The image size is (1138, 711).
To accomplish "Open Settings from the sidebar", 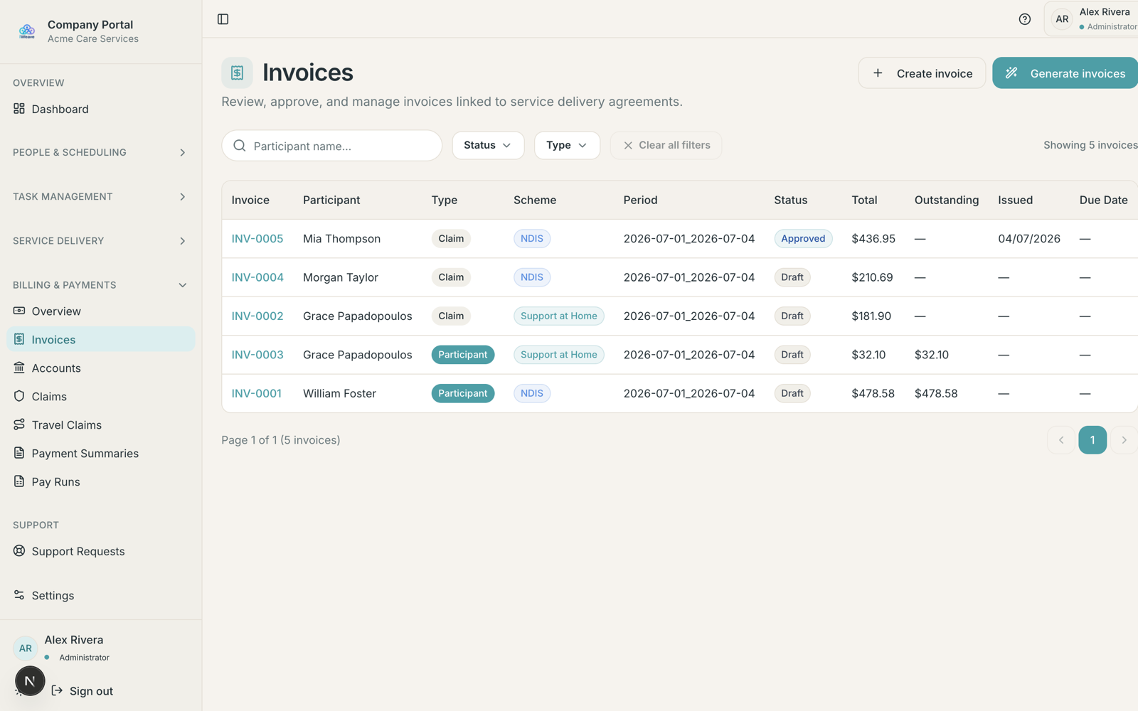I will pyautogui.click(x=100, y=595).
